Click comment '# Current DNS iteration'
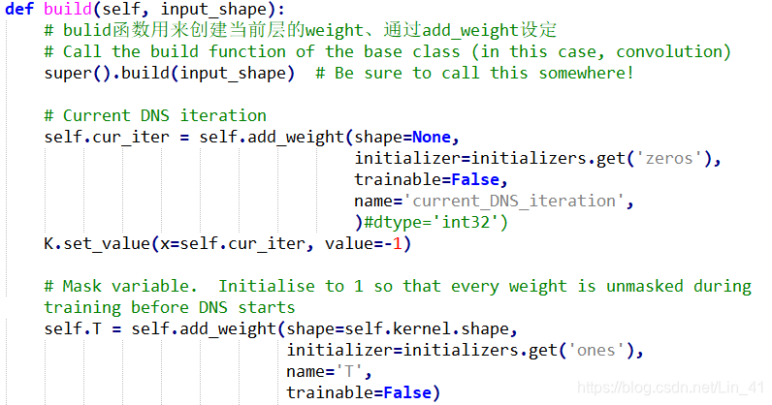Image resolution: width=772 pixels, height=405 pixels. [155, 115]
